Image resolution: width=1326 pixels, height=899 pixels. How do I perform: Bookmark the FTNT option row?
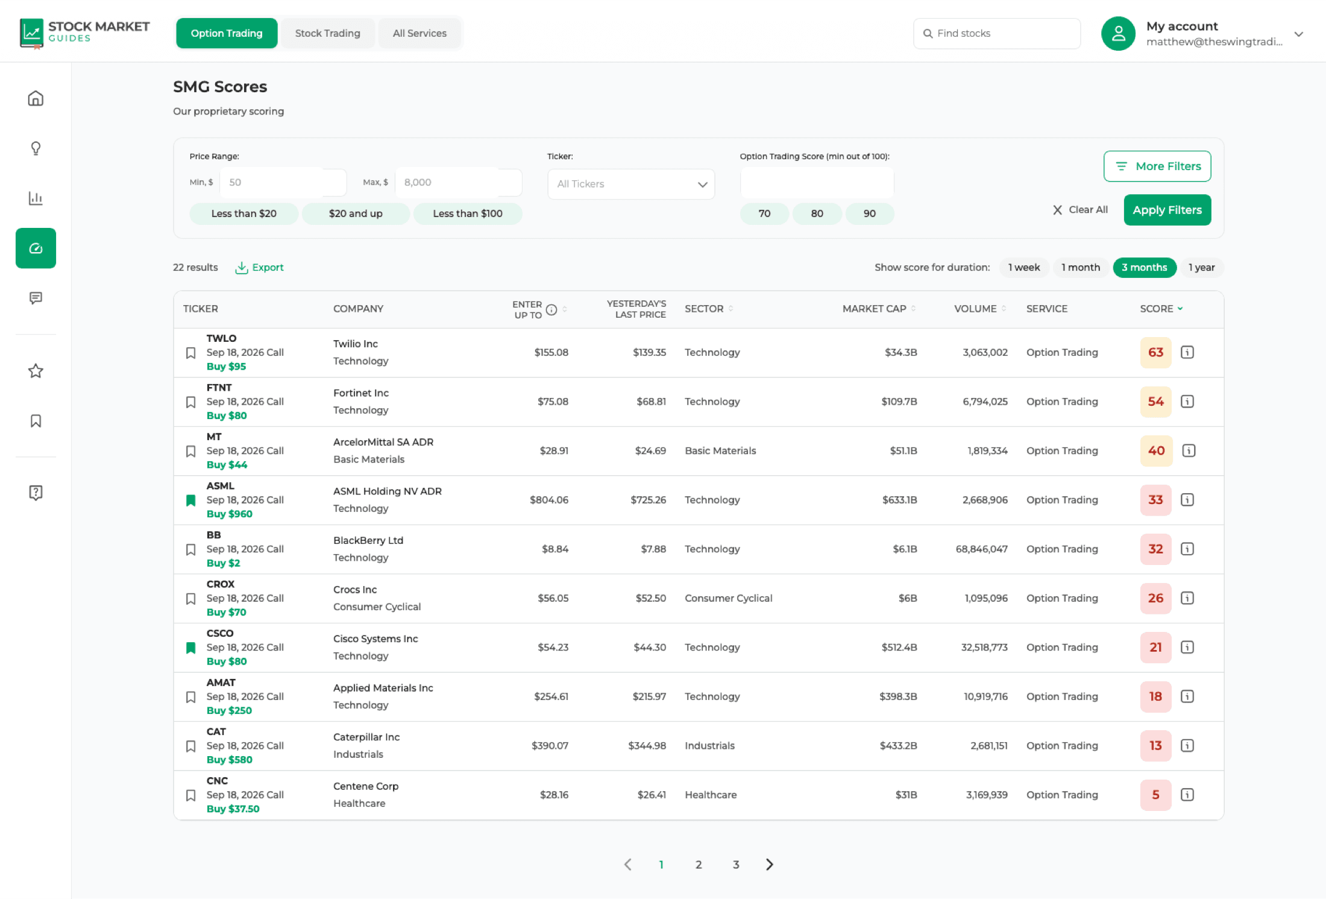pos(190,402)
